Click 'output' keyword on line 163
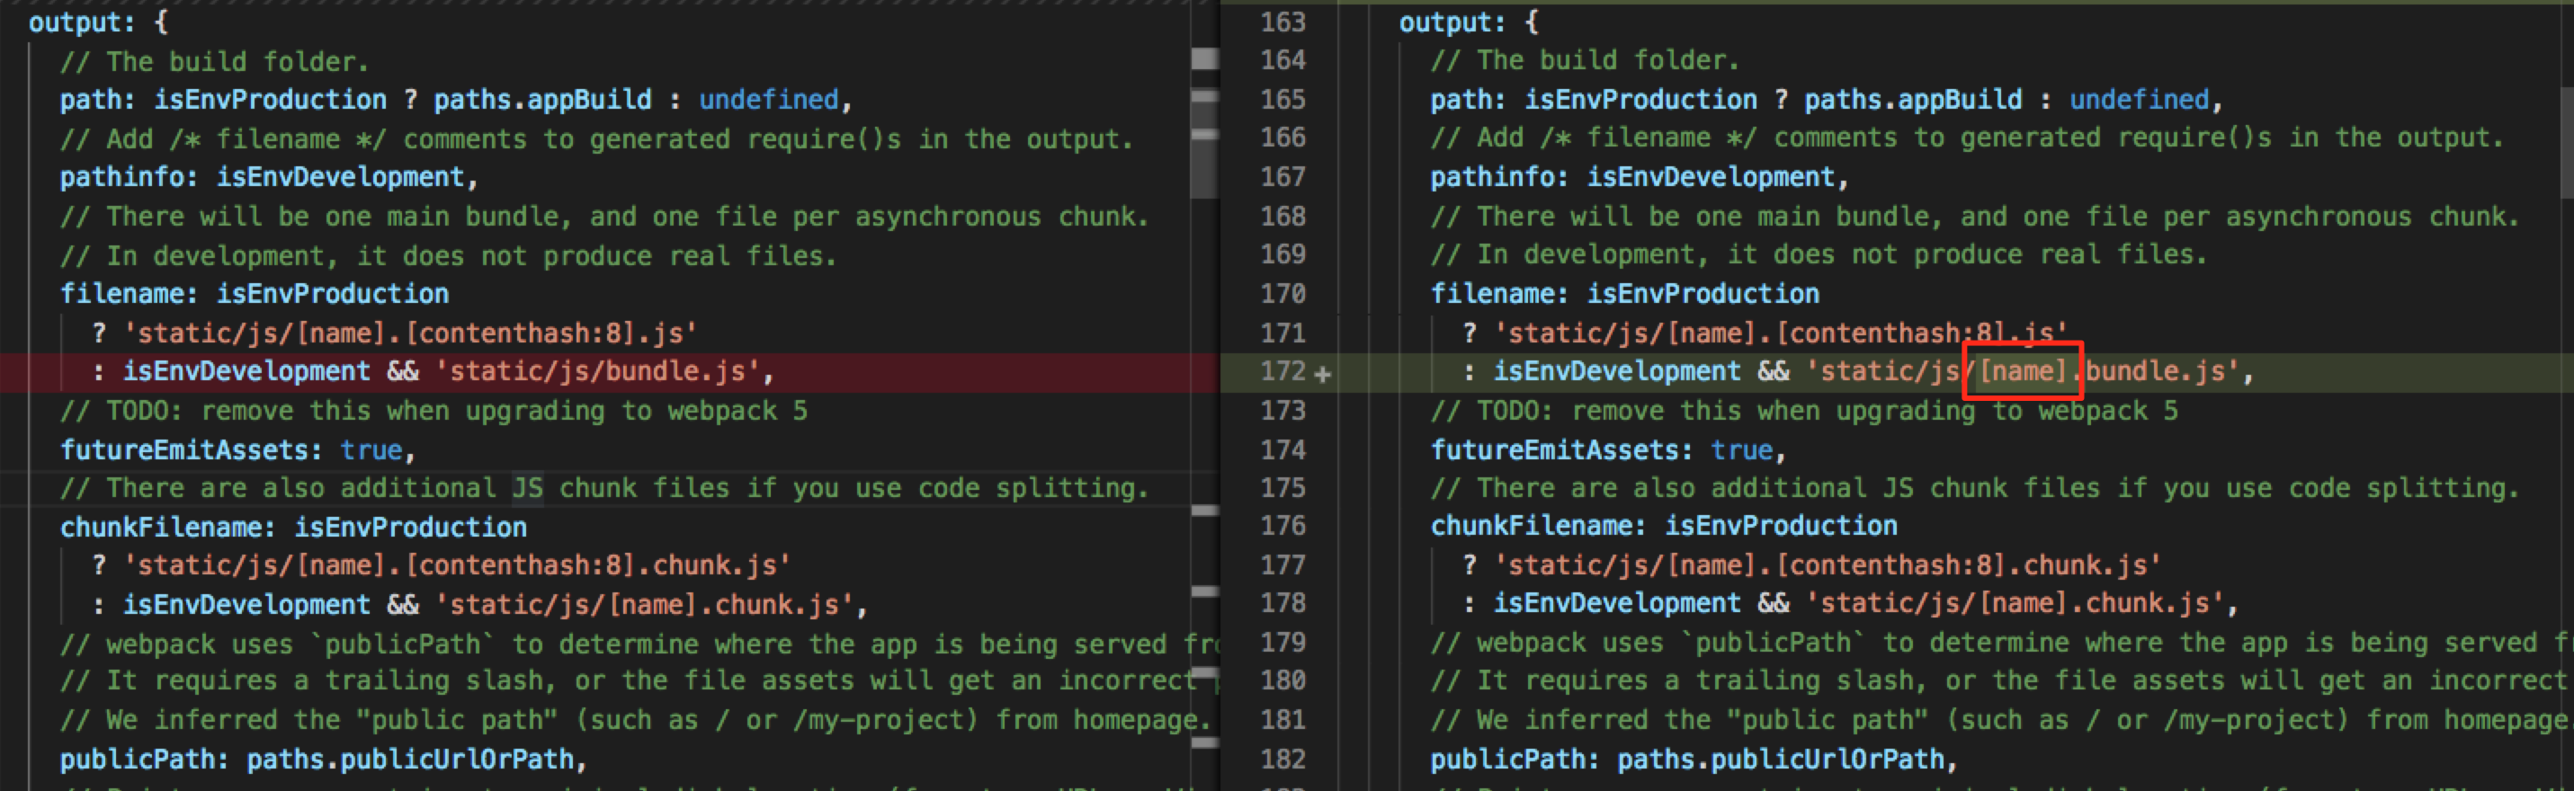The width and height of the screenshot is (2574, 791). click(x=1446, y=22)
